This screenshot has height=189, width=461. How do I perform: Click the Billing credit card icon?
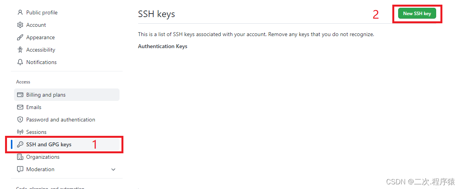click(20, 95)
